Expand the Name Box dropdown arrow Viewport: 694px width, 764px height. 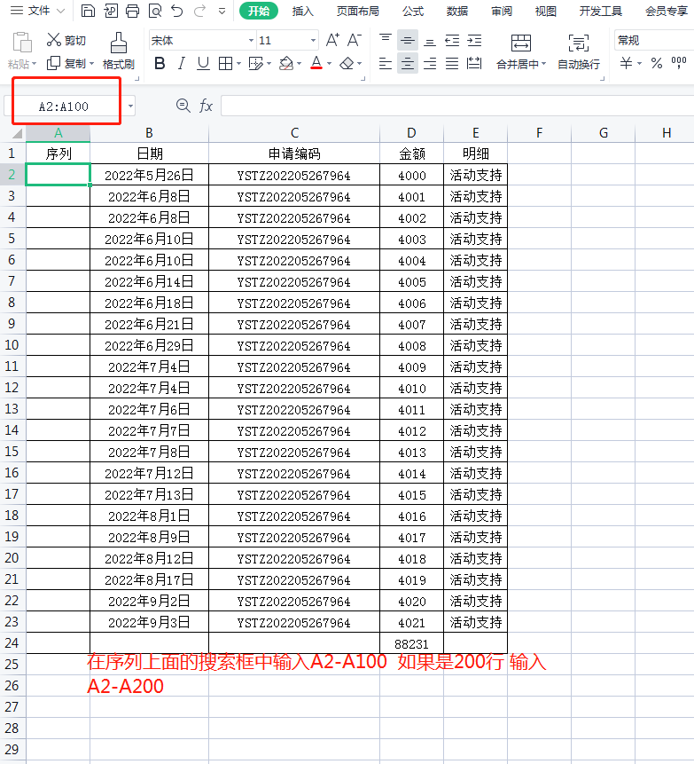tap(130, 106)
